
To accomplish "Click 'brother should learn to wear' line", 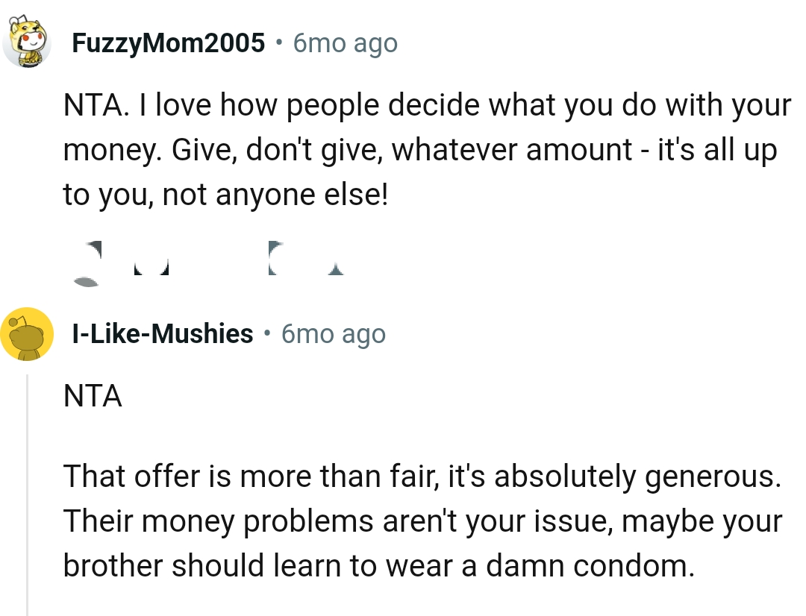I will pyautogui.click(x=378, y=565).
